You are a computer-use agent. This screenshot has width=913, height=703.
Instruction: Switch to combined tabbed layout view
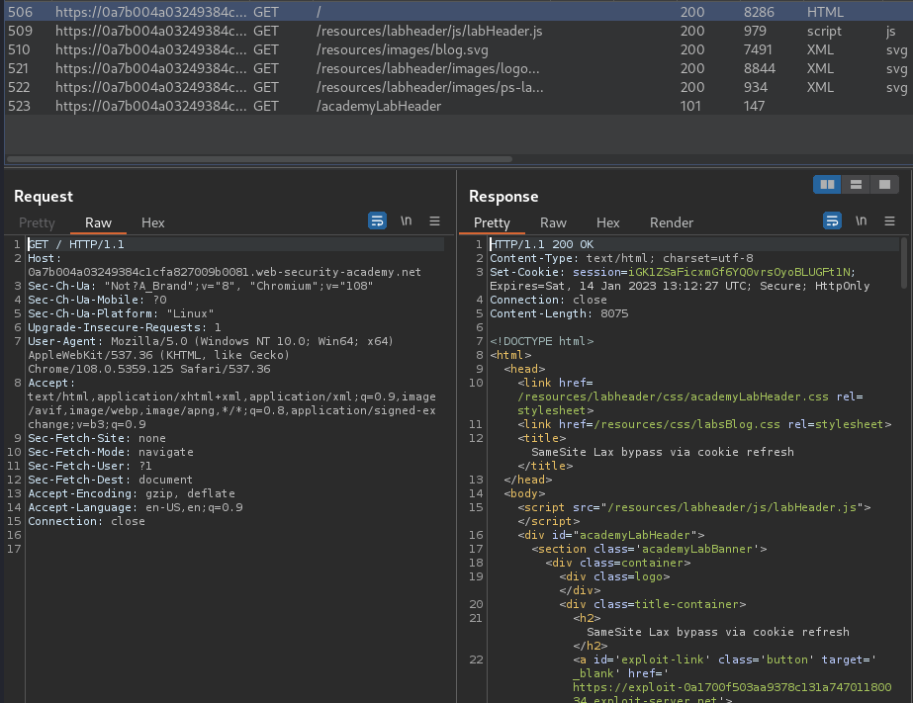(x=884, y=185)
